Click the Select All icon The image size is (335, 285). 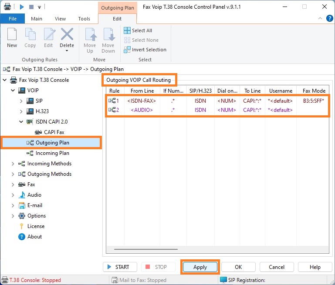pos(127,30)
